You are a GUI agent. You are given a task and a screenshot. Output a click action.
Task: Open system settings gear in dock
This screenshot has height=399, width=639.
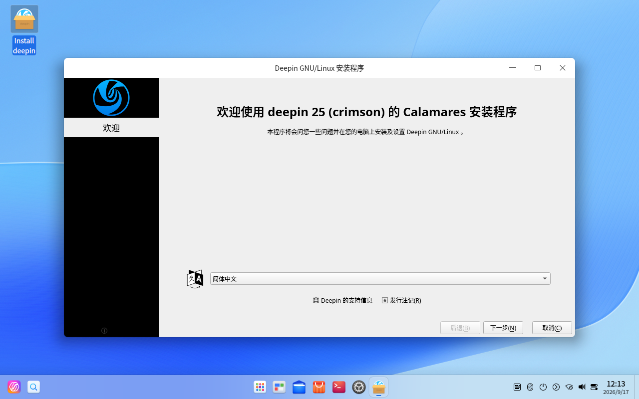(359, 387)
